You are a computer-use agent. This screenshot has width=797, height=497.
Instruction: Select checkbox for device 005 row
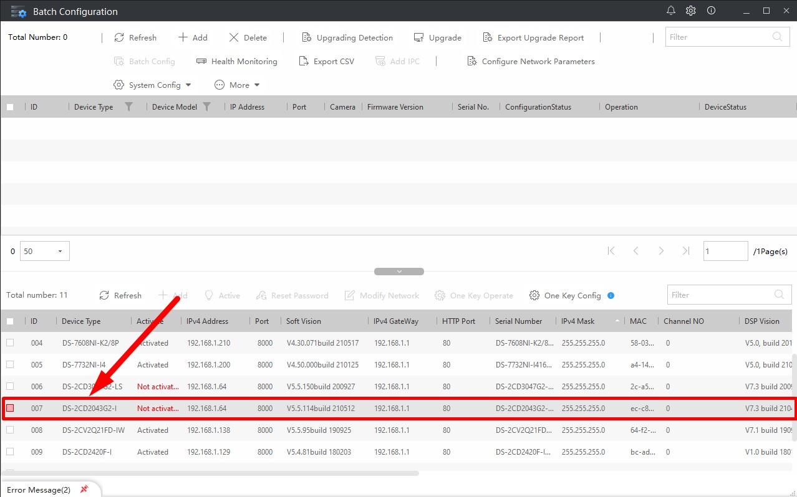(10, 365)
